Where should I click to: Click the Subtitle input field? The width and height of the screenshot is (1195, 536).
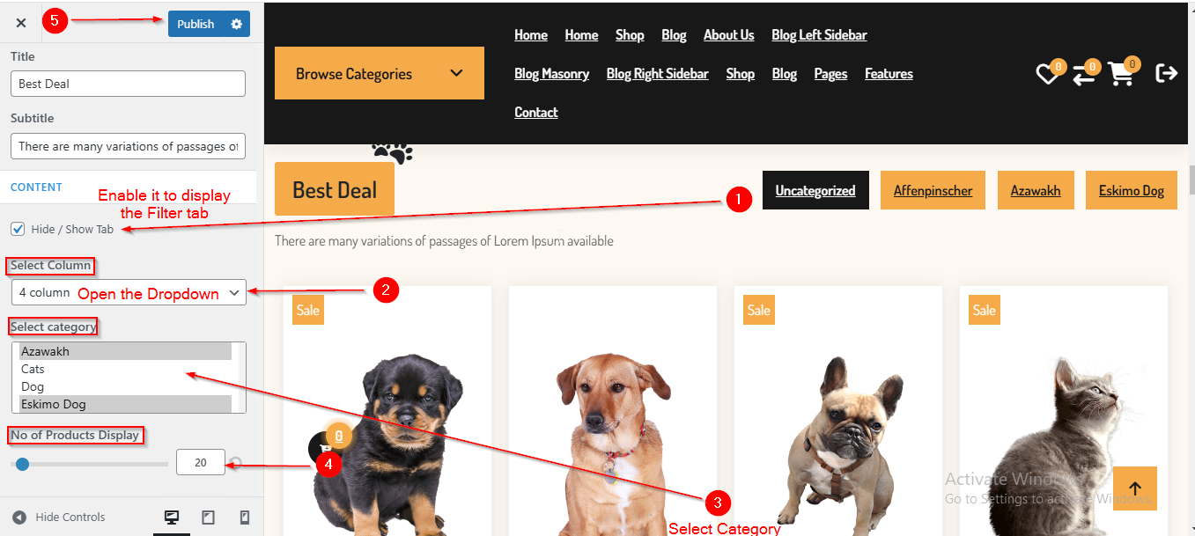(128, 146)
